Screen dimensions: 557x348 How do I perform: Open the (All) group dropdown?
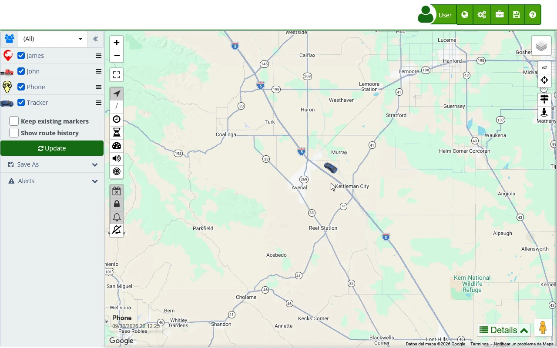(53, 39)
